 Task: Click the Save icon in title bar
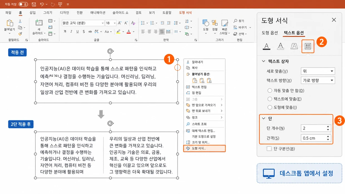[x=34, y=4]
